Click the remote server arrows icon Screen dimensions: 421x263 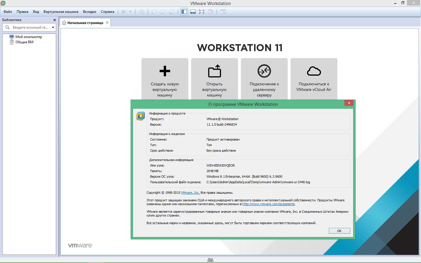click(264, 71)
